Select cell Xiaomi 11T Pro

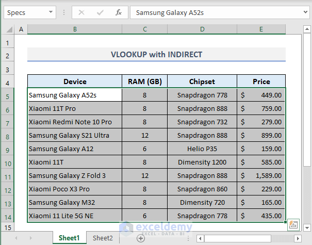point(75,108)
